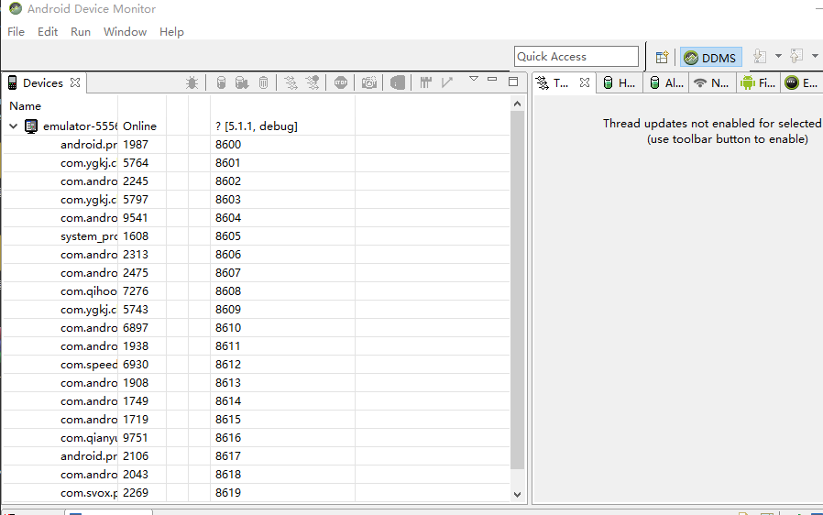Click PID cell 6897
823x515 pixels.
pyautogui.click(x=136, y=327)
